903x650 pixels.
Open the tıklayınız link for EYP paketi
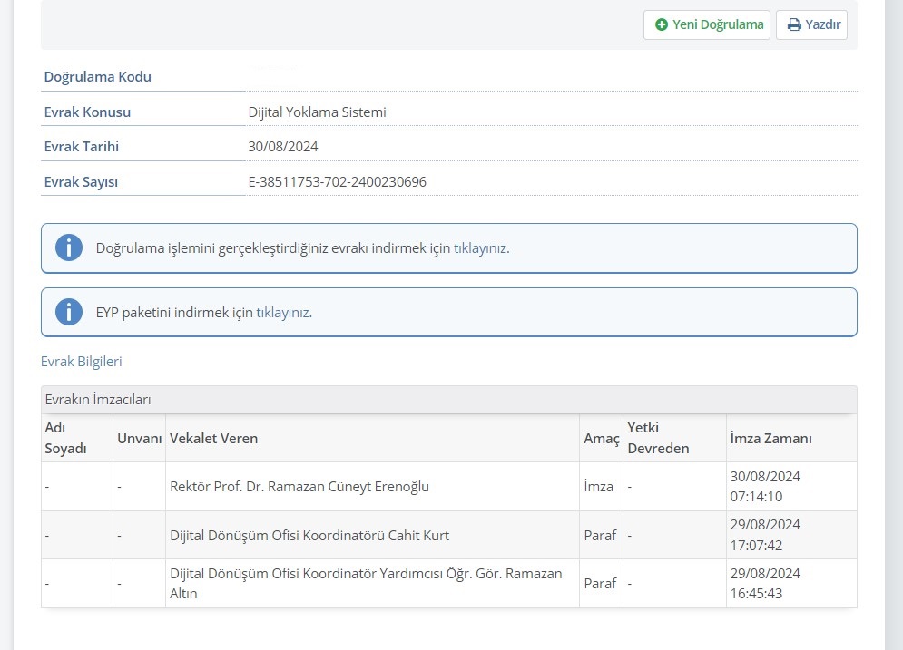[283, 313]
